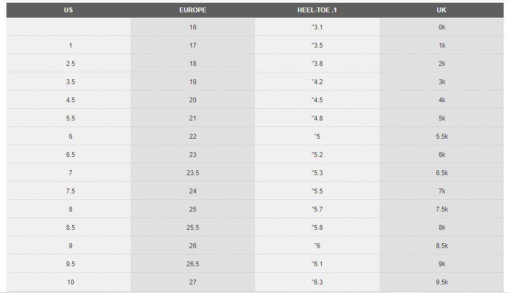The image size is (509, 293).
Task: Select Europe size 27 cell
Action: click(x=193, y=282)
